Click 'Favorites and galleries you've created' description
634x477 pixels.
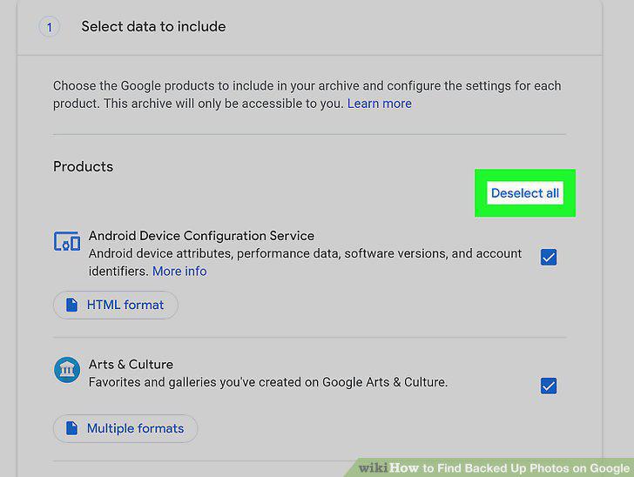268,382
